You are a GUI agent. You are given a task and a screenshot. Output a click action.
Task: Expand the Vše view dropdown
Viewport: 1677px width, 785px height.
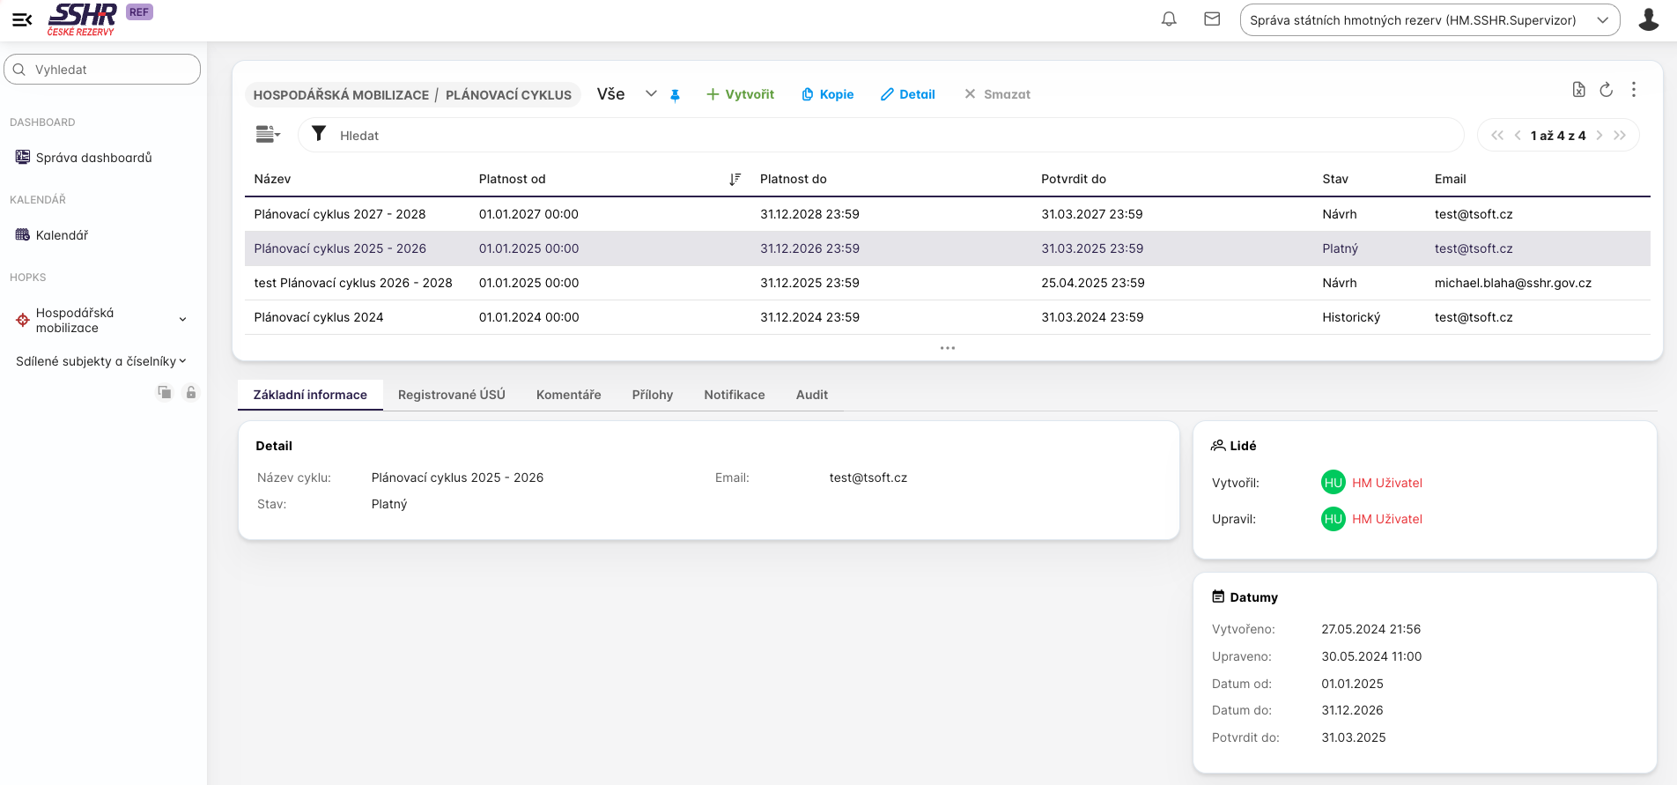[x=651, y=94]
